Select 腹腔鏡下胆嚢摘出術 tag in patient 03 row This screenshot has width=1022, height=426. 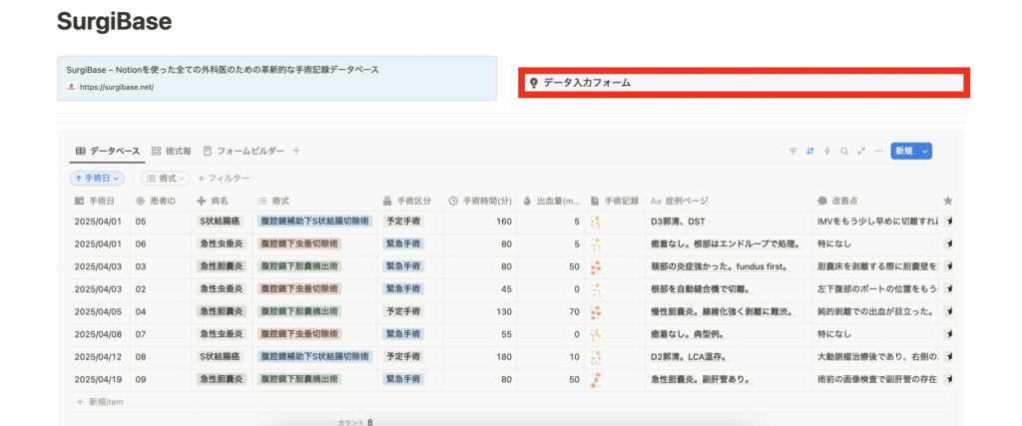[299, 266]
